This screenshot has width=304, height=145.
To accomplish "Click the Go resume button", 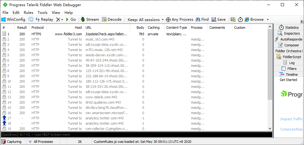I will click(71, 19).
